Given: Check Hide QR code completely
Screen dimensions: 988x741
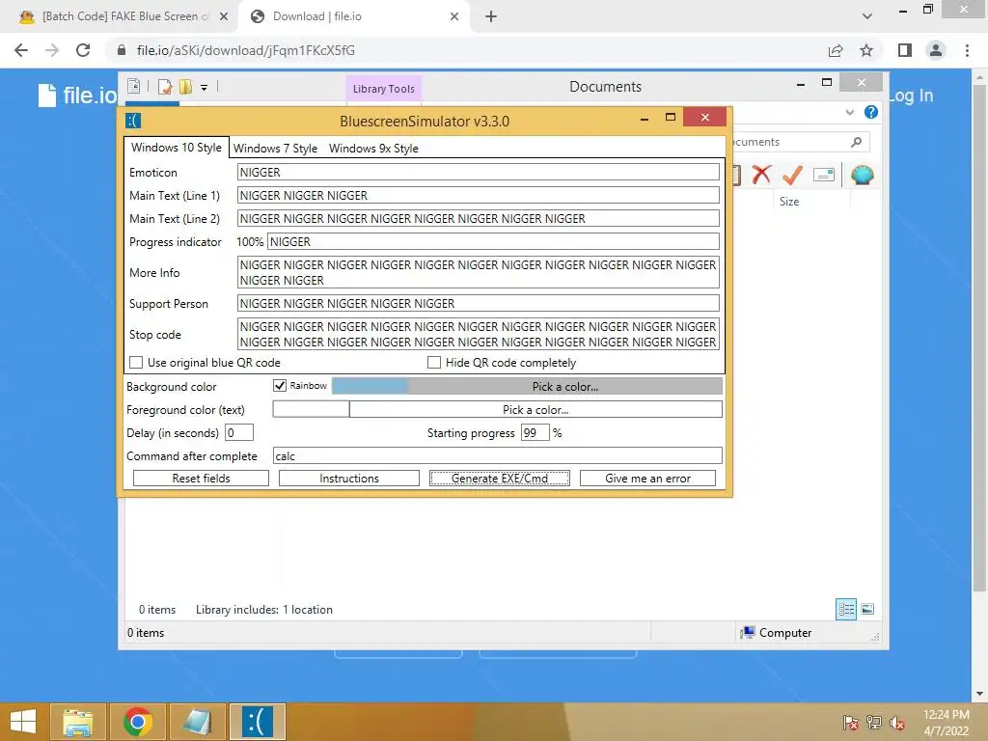Looking at the screenshot, I should 433,363.
